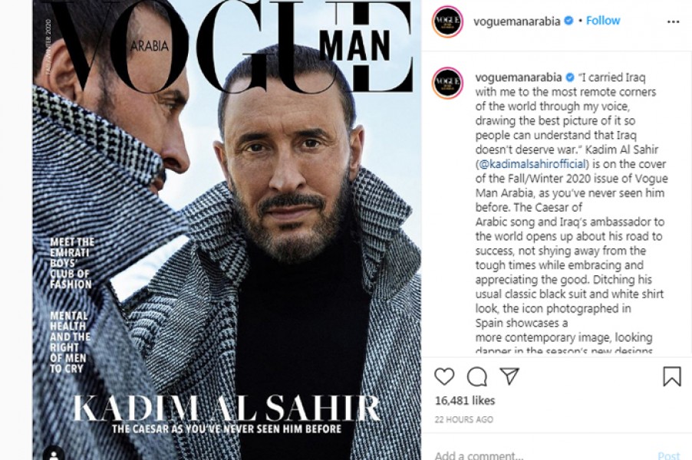The image size is (692, 460).
Task: Open the 22 hours ago timestamp
Action: coord(464,419)
